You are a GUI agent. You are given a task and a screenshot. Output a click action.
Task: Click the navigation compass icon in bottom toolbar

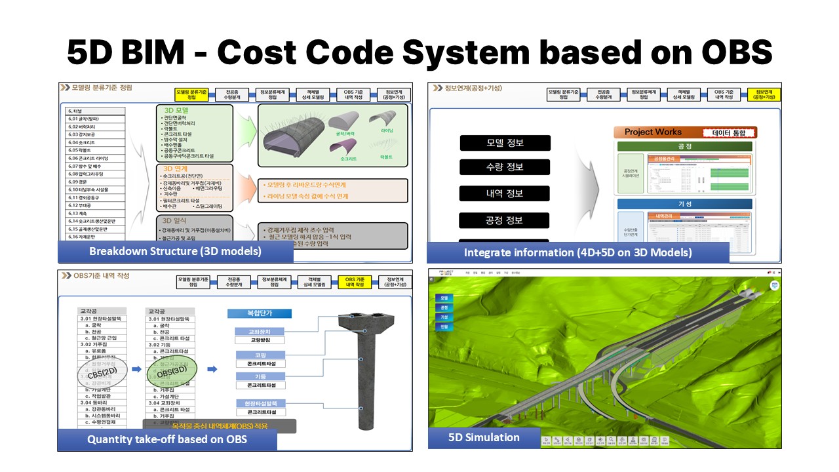click(x=600, y=440)
